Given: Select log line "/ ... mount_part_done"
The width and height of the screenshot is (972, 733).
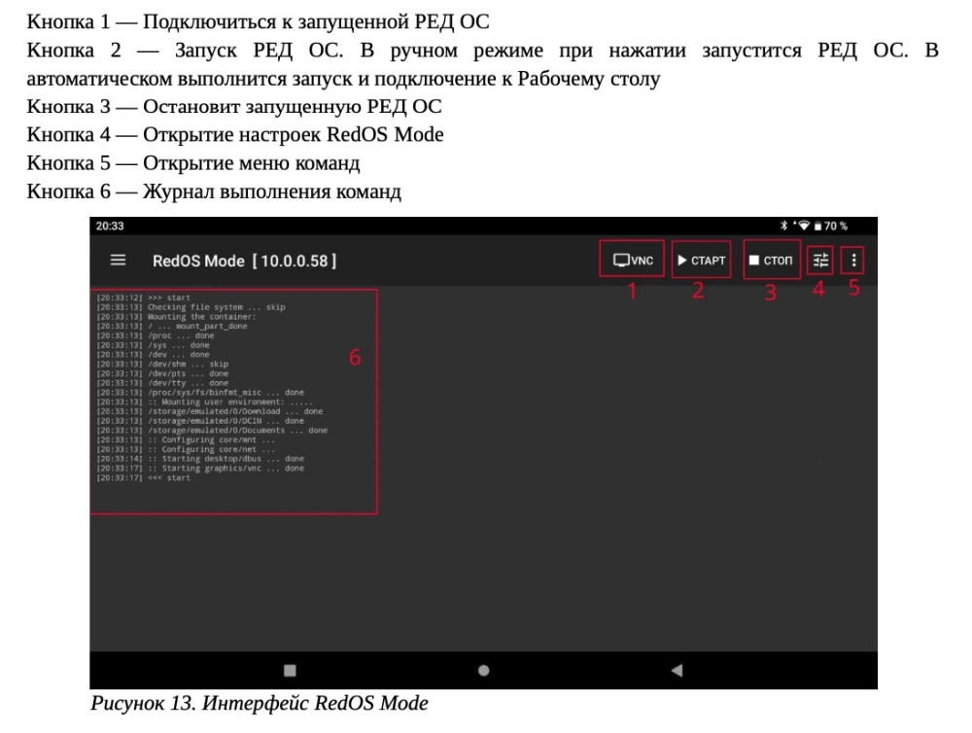Looking at the screenshot, I should 172,327.
